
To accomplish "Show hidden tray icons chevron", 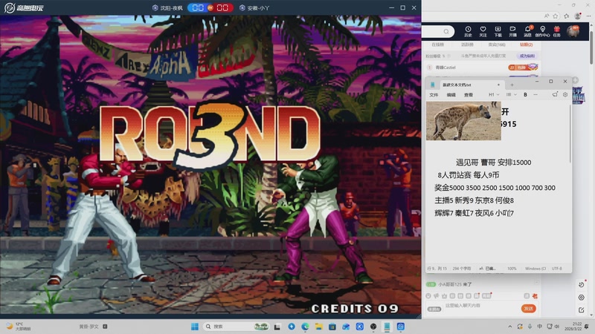I will coord(509,327).
